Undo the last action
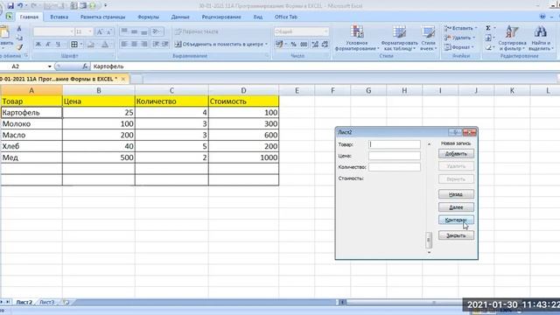The image size is (560, 315). click(20, 6)
